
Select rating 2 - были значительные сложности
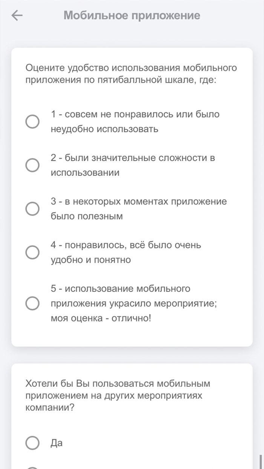tap(33, 165)
